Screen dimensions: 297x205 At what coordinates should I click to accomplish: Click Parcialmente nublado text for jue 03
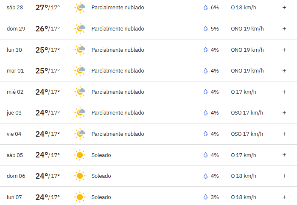tap(118, 113)
